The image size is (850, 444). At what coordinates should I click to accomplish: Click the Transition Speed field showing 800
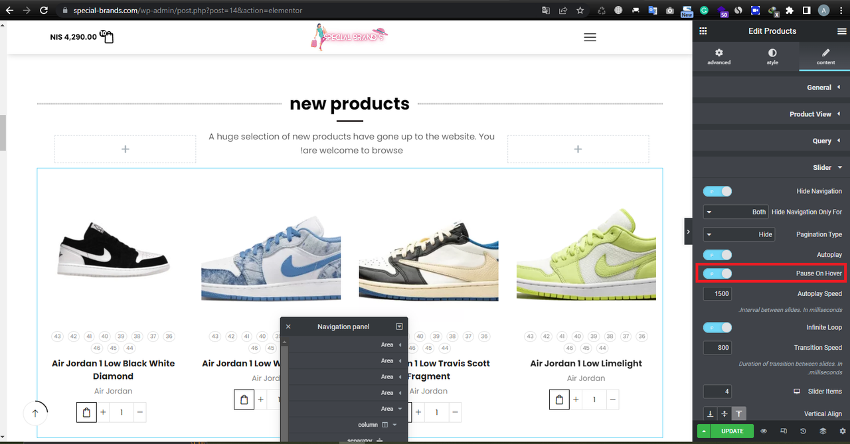[717, 347]
